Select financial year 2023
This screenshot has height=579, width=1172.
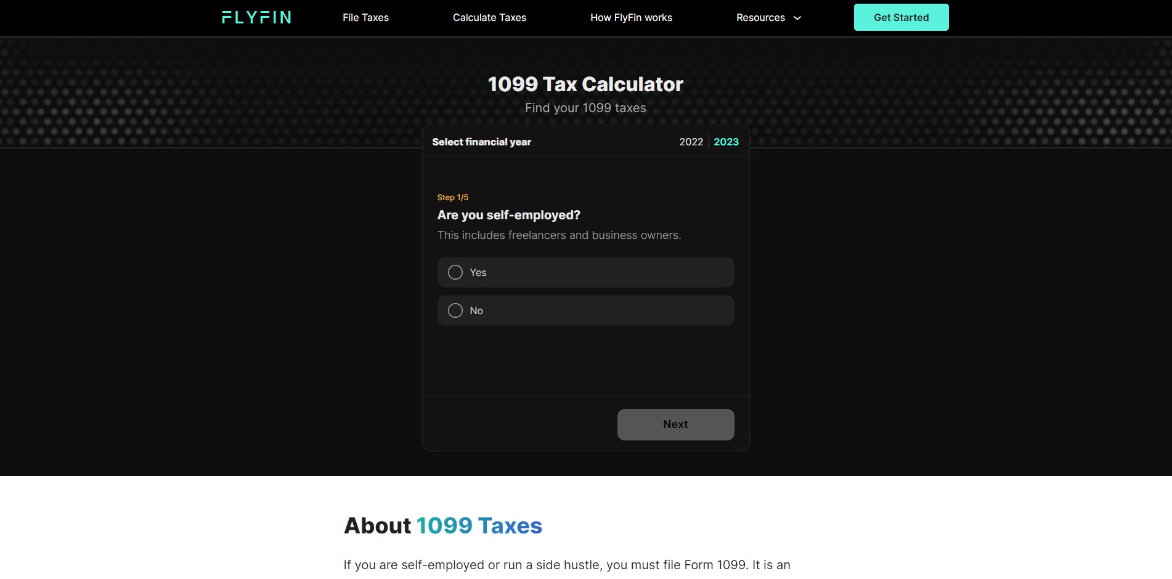point(726,142)
